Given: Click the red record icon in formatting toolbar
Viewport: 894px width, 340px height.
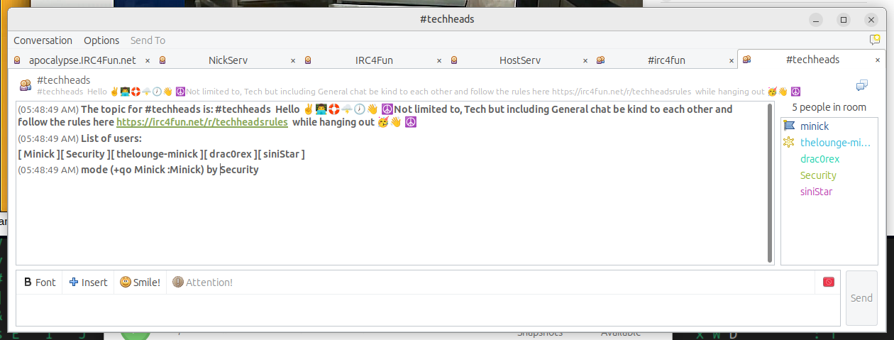Looking at the screenshot, I should click(x=828, y=283).
